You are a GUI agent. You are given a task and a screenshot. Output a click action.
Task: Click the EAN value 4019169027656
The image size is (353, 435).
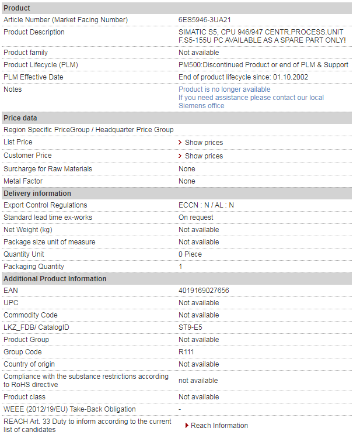204,291
